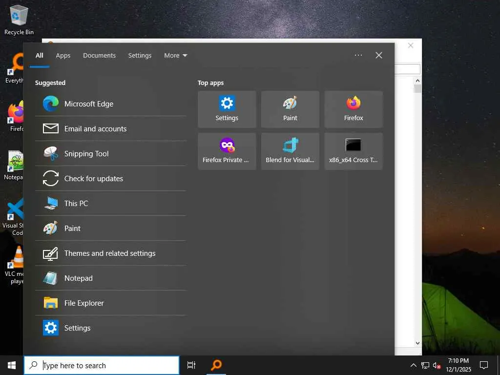Open the Action Center notifications icon
Image resolution: width=500 pixels, height=375 pixels.
tap(484, 365)
